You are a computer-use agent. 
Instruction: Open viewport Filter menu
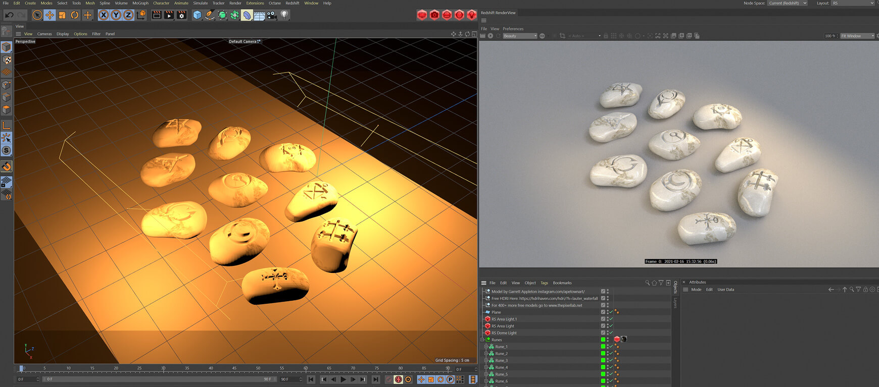tap(96, 34)
